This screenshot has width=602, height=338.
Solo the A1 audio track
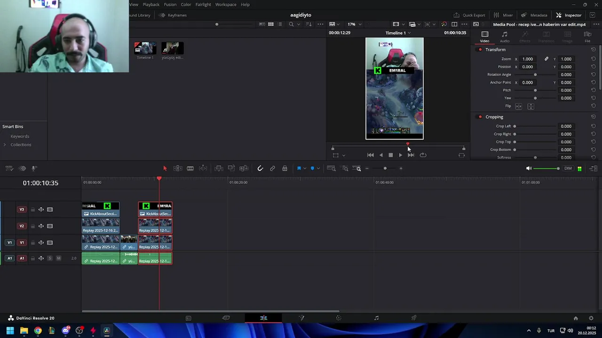[x=50, y=258]
